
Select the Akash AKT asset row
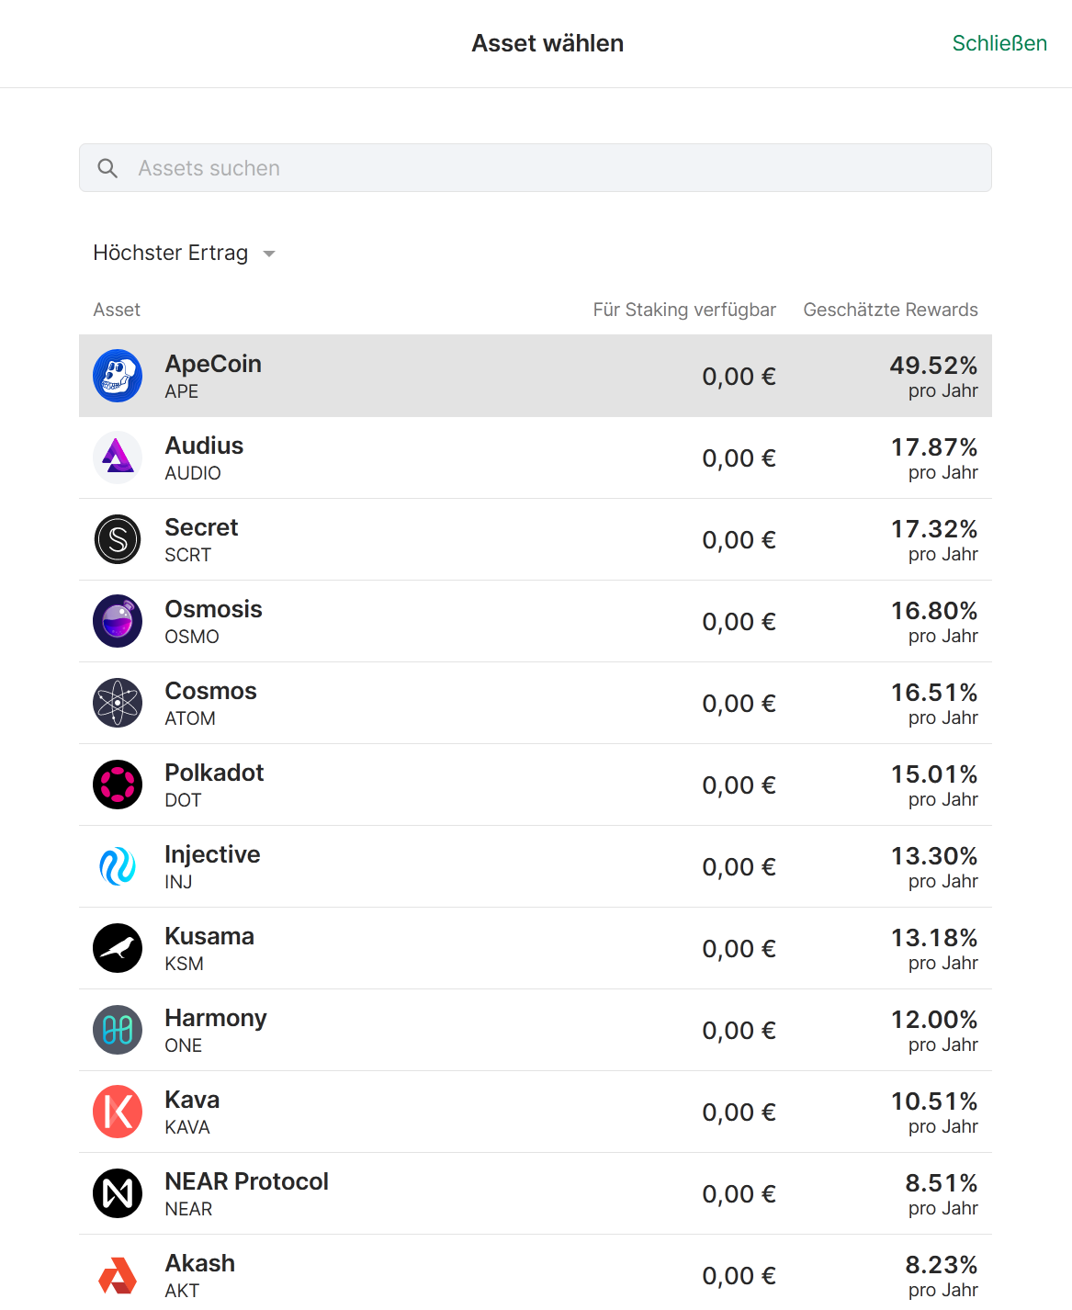(x=535, y=1275)
